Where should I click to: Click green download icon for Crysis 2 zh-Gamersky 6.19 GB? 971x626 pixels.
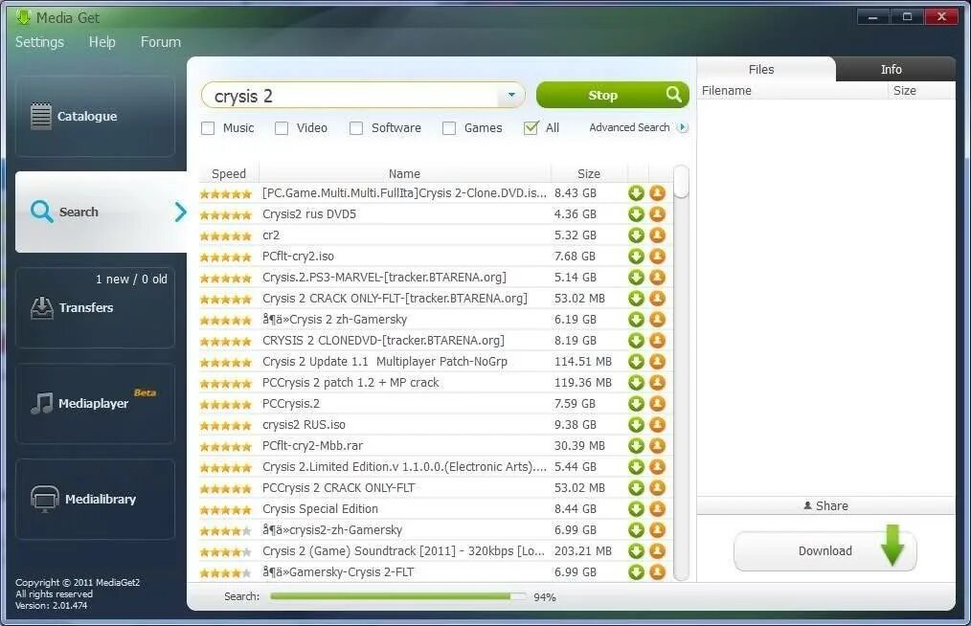(x=636, y=320)
